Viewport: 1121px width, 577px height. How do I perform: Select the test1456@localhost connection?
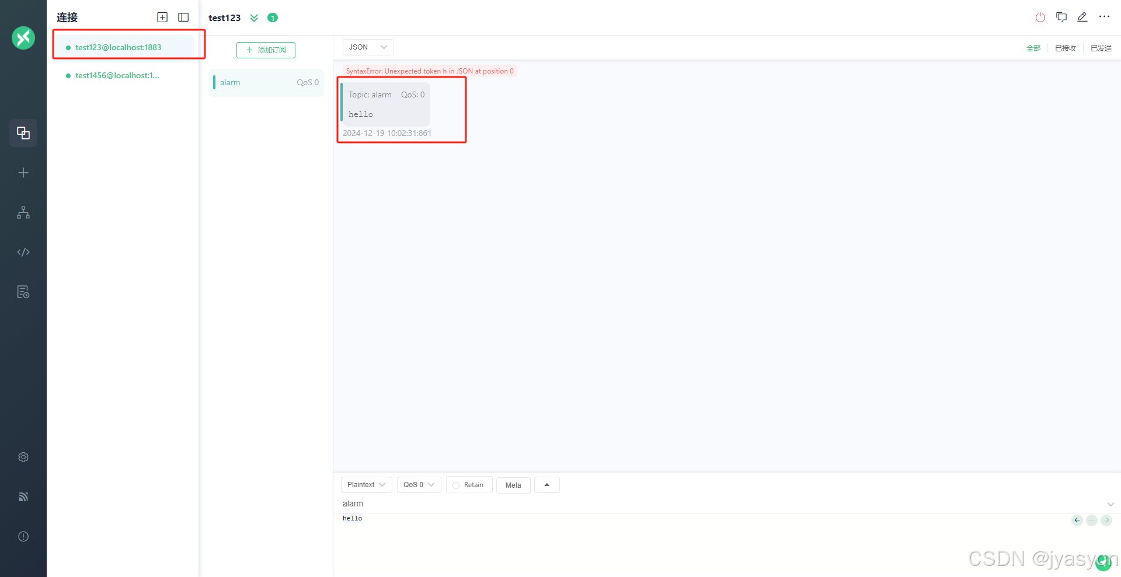pyautogui.click(x=116, y=75)
